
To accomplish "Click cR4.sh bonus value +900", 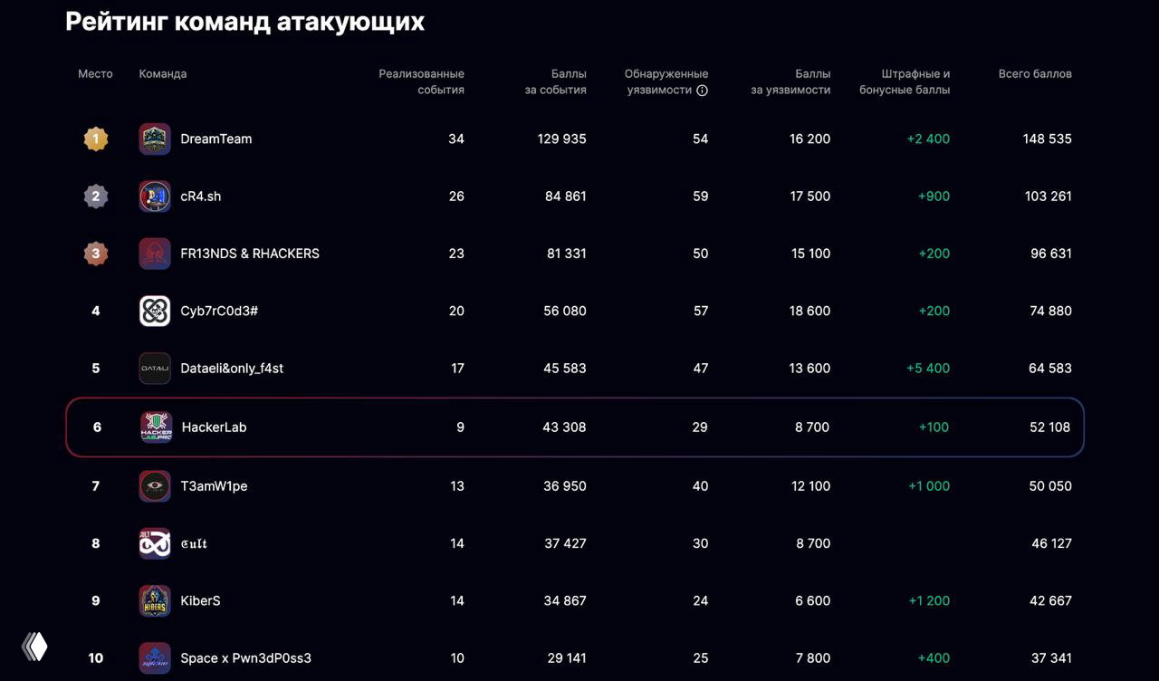I will coord(934,197).
